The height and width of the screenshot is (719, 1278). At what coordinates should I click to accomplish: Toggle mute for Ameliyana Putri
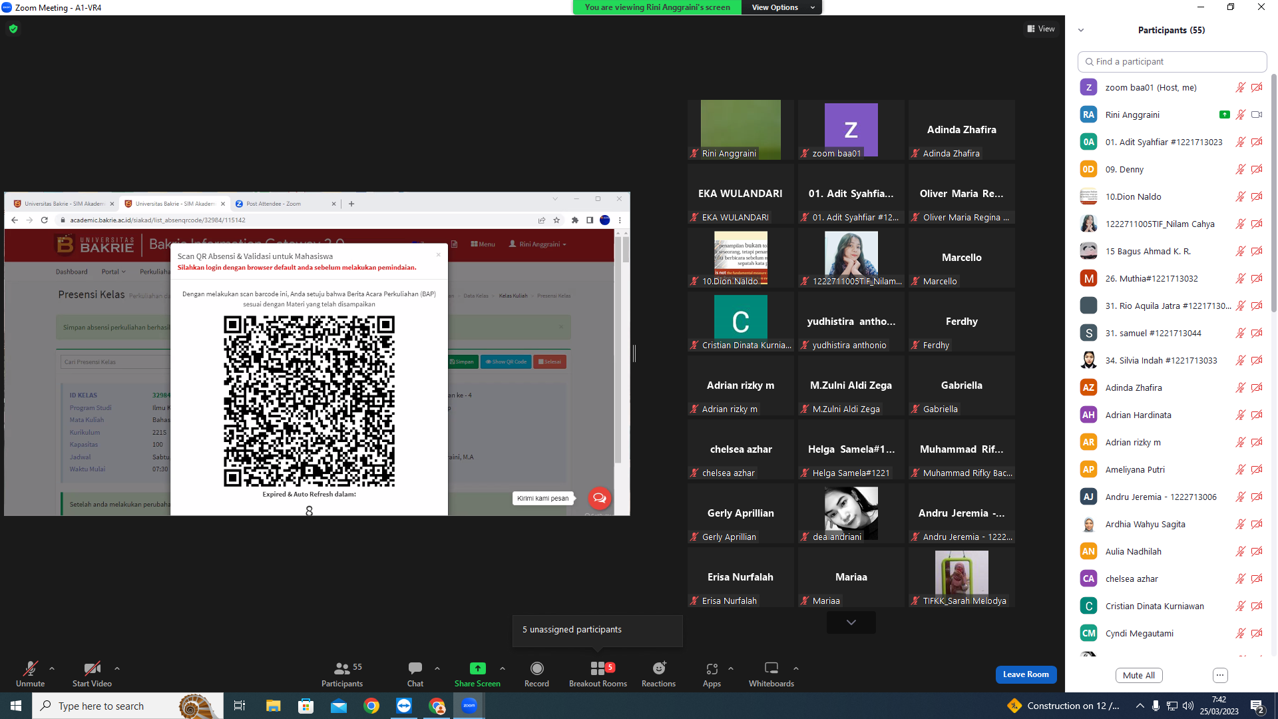(x=1241, y=469)
